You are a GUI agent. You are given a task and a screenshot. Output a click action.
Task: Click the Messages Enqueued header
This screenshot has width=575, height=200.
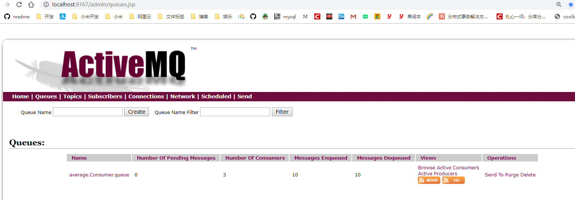[321, 158]
